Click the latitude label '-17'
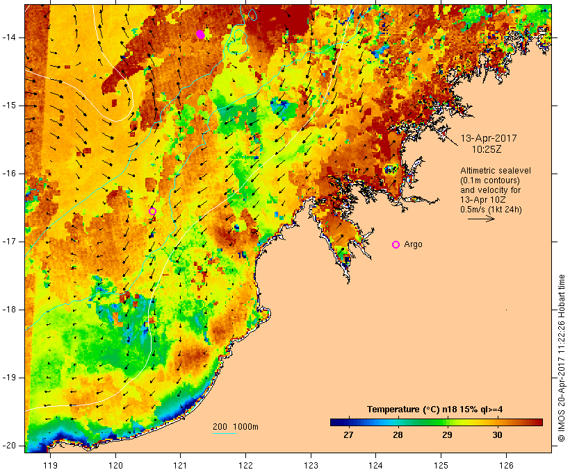The width and height of the screenshot is (570, 472). tap(9, 242)
